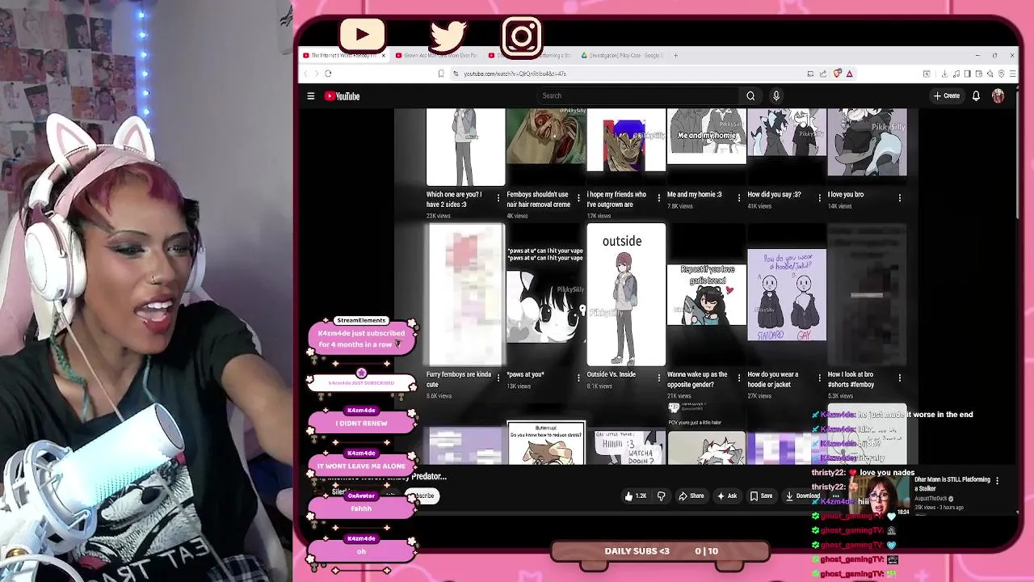Click the Share button under video
Image resolution: width=1034 pixels, height=582 pixels.
(691, 496)
